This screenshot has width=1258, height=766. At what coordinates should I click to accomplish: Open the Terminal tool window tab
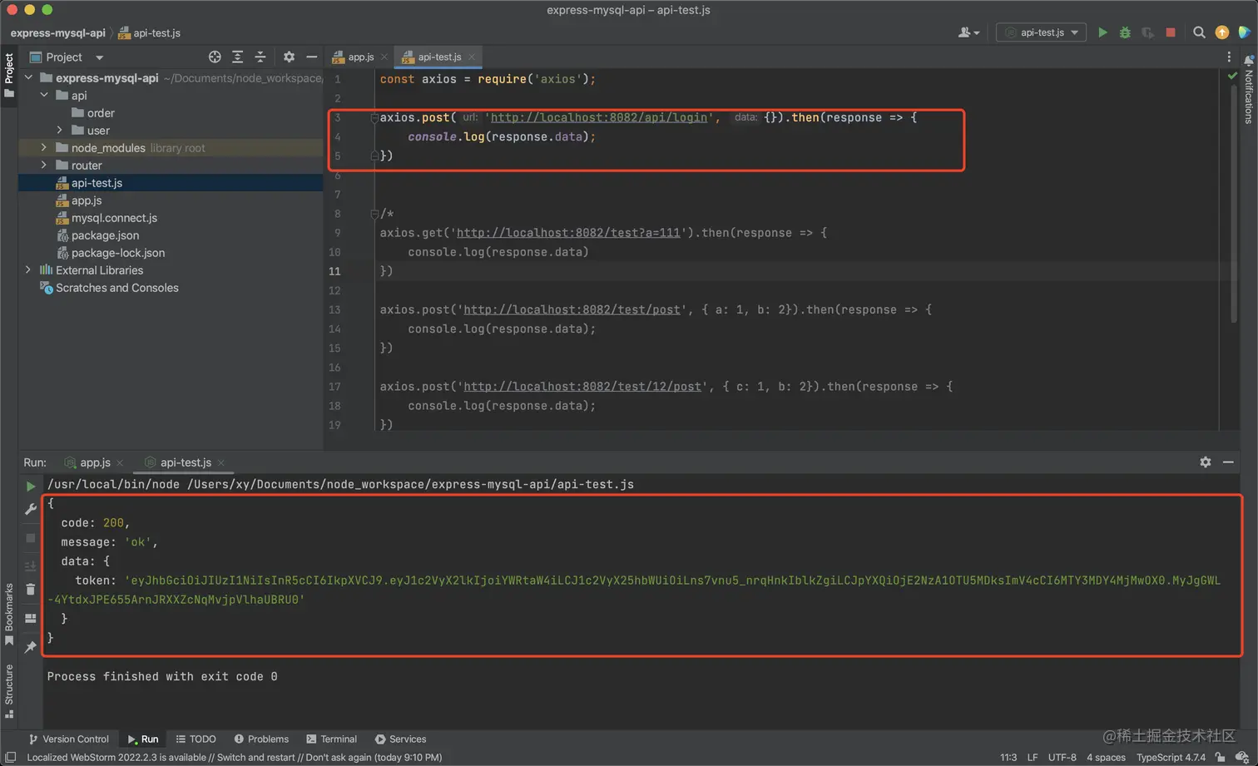(x=331, y=739)
